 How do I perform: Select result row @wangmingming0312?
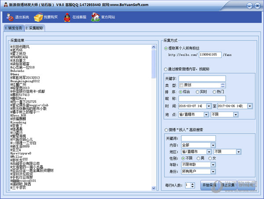pos(25,81)
